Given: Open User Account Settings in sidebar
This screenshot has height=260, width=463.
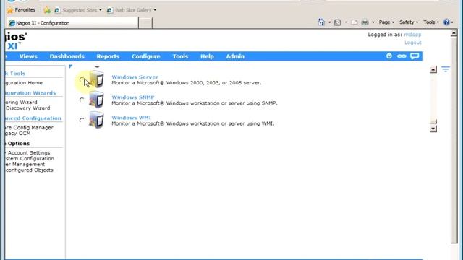Looking at the screenshot, I should [27, 152].
